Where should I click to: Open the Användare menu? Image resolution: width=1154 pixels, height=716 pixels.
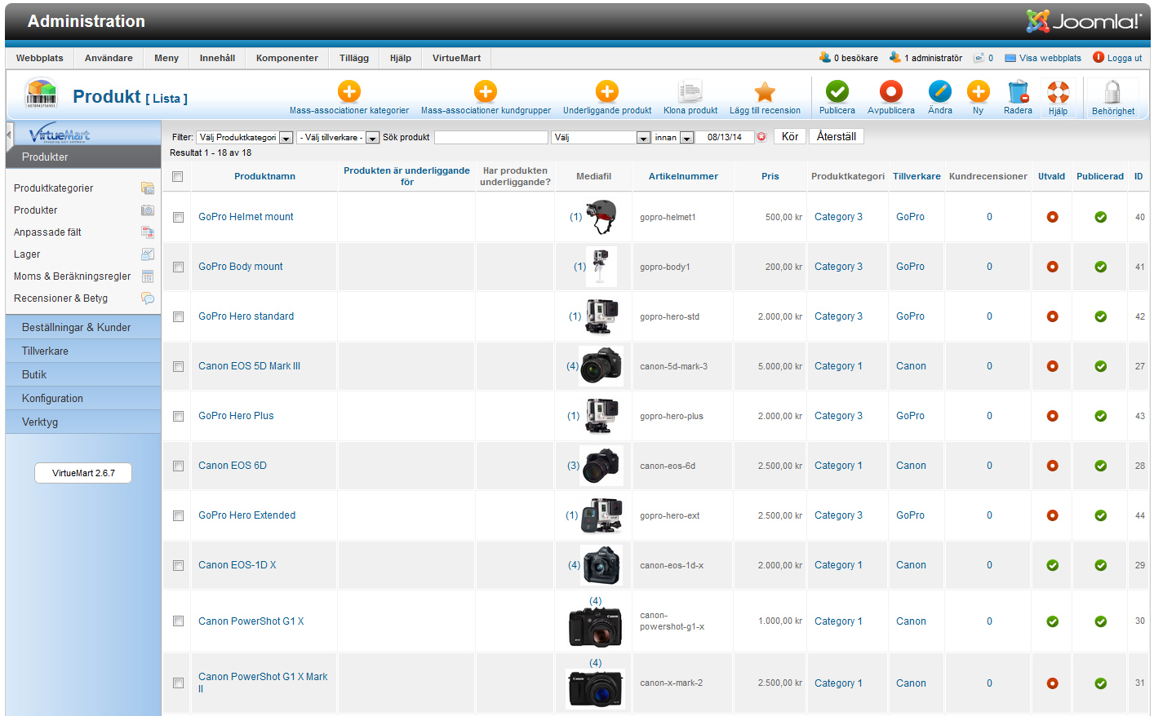109,58
